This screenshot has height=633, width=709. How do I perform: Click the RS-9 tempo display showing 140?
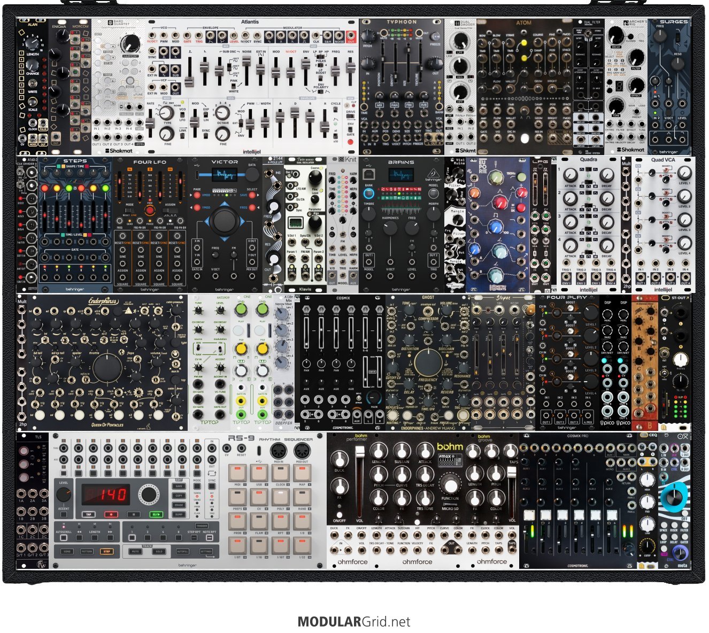[105, 495]
